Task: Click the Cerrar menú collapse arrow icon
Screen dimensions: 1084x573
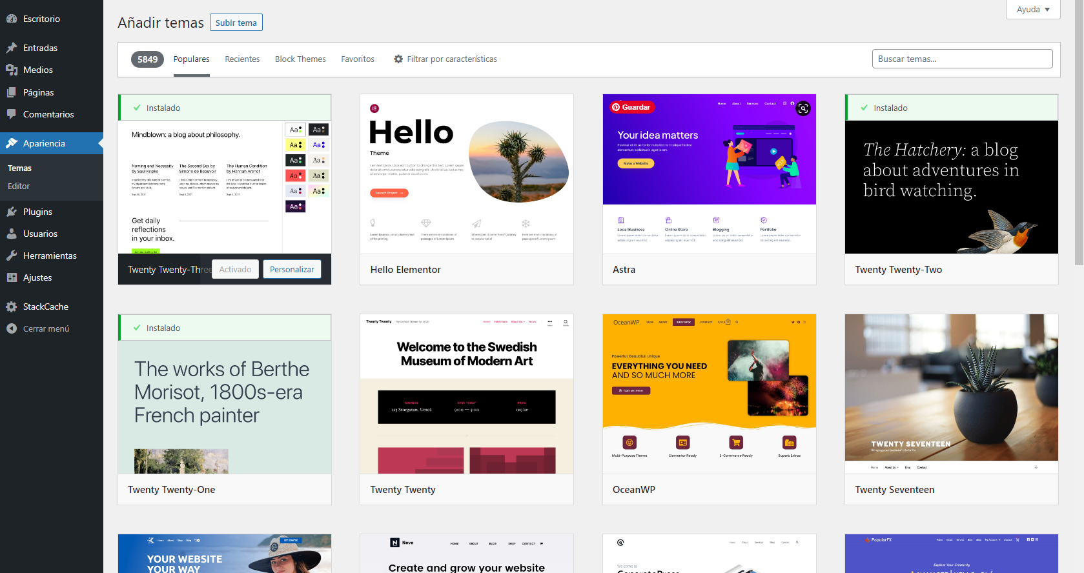Action: click(x=12, y=328)
